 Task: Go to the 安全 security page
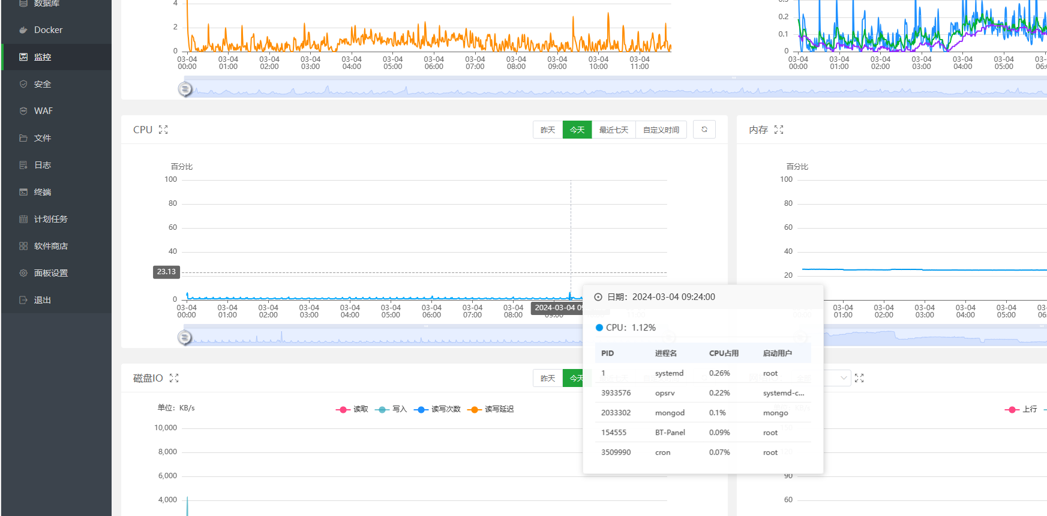[x=56, y=84]
